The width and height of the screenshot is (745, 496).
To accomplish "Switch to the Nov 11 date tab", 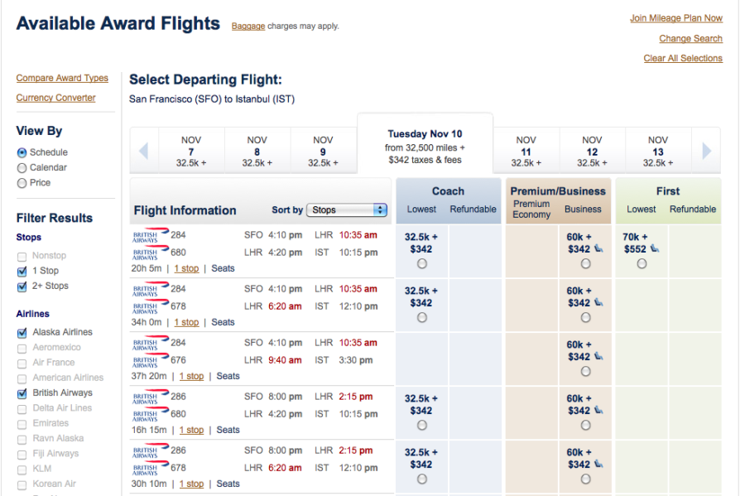I will [526, 151].
